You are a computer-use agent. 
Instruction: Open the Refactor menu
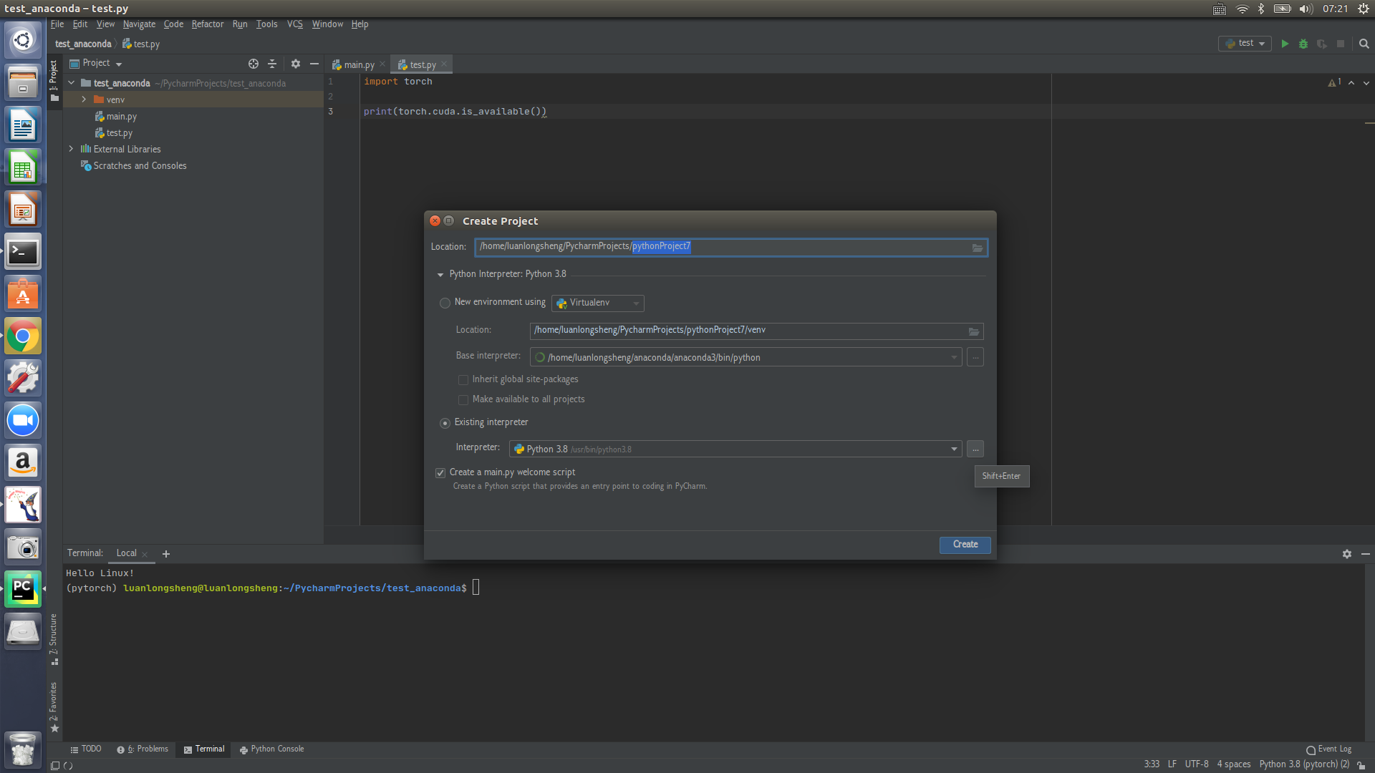[x=208, y=24]
